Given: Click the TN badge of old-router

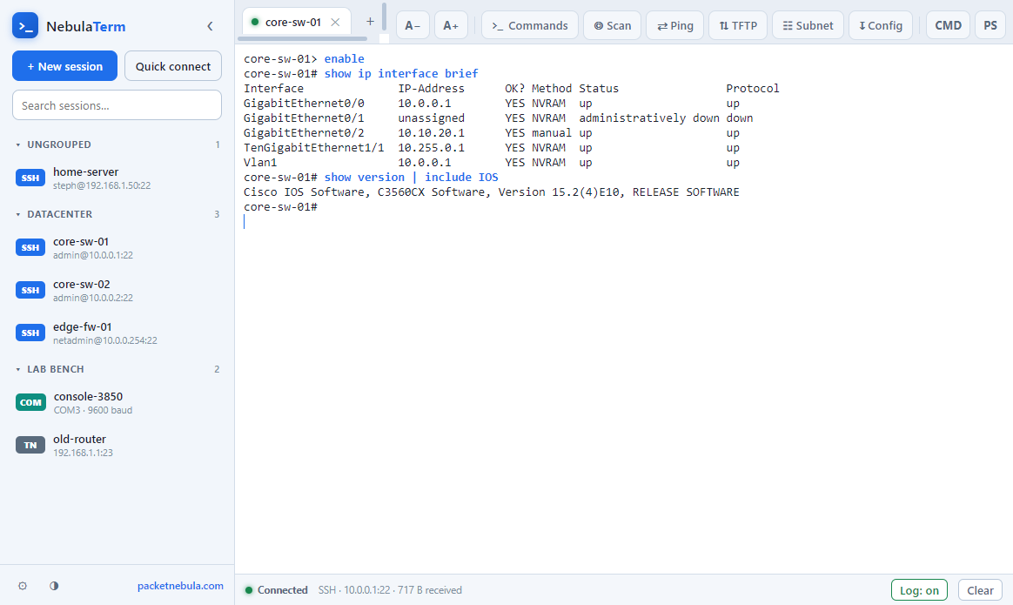Looking at the screenshot, I should point(30,446).
